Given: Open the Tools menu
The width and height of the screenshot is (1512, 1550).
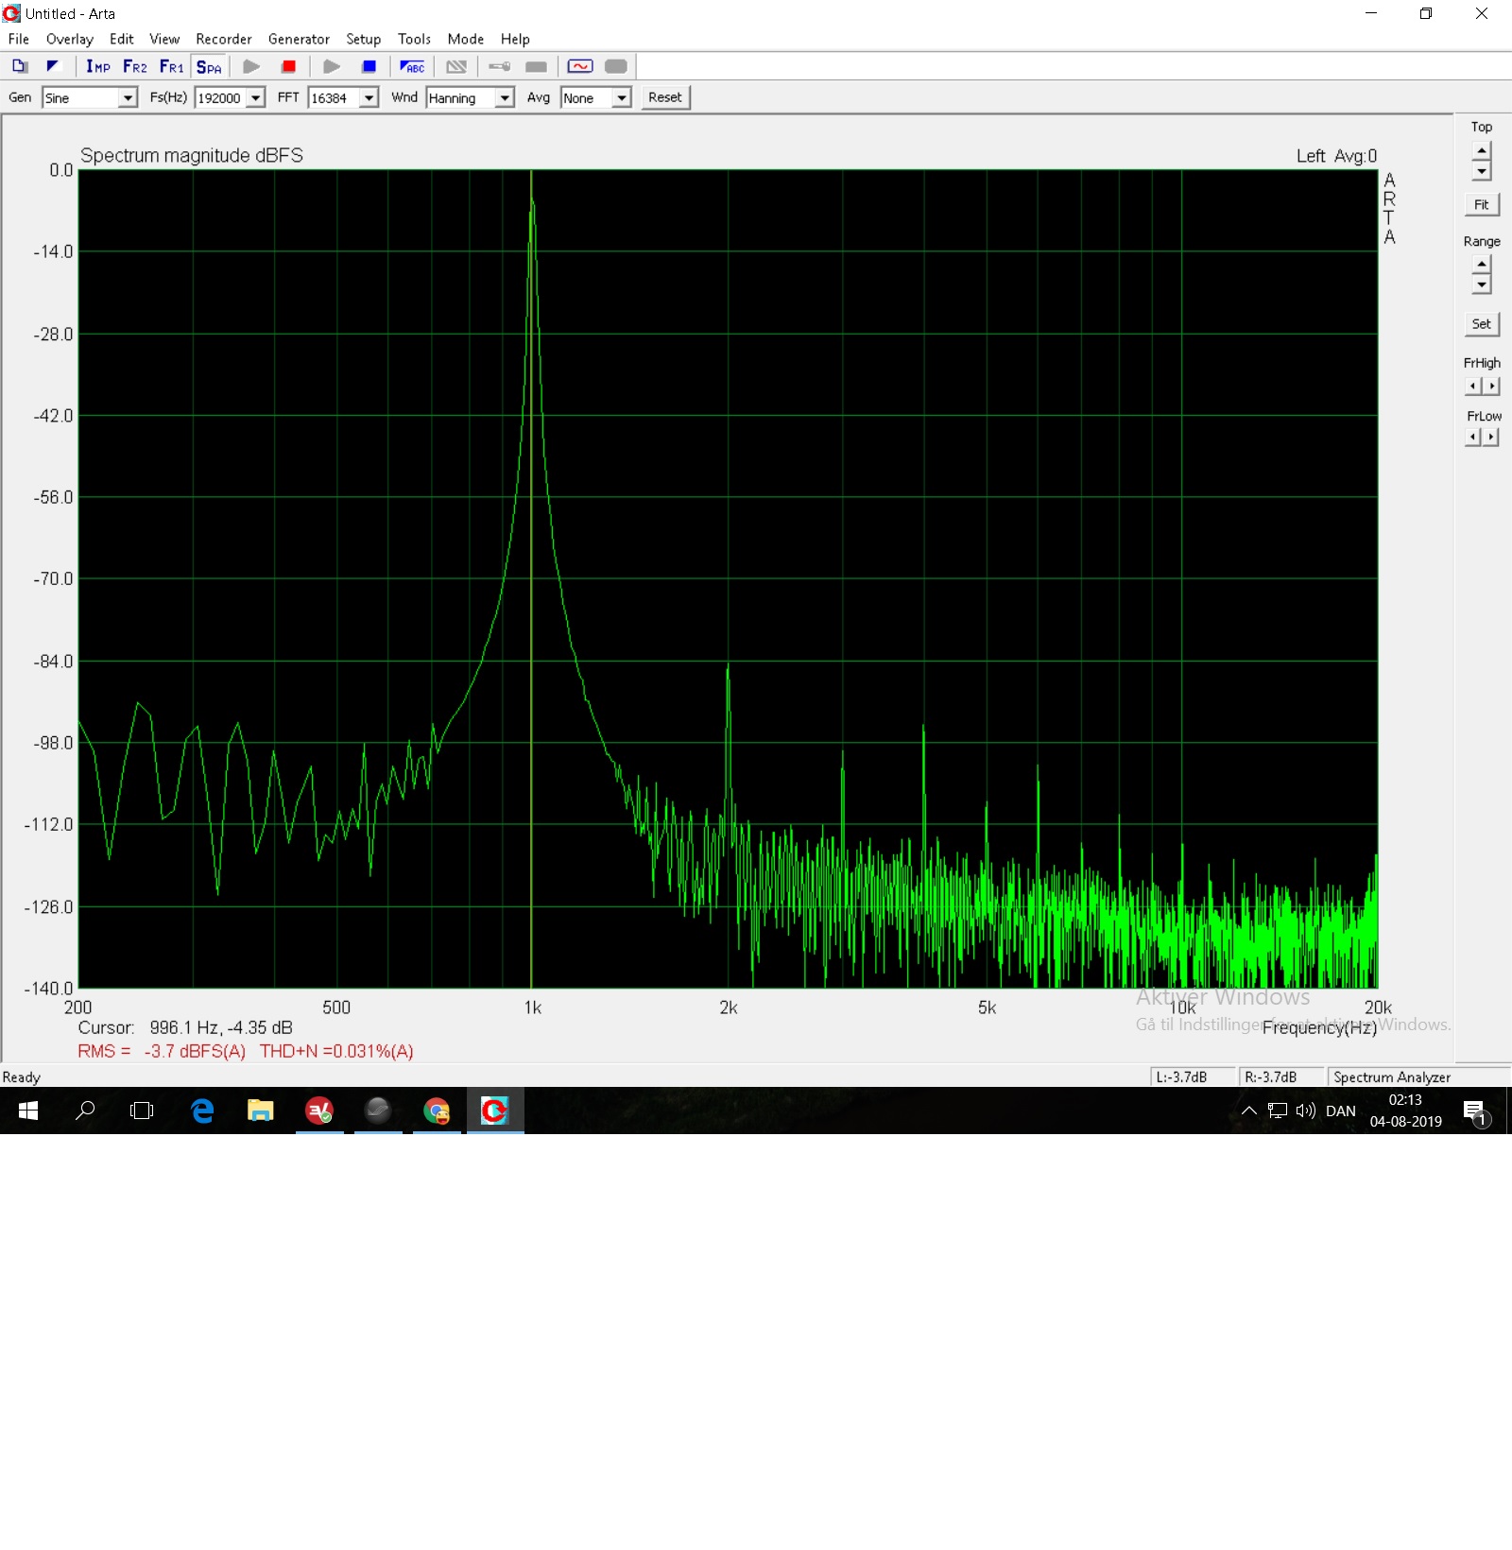Looking at the screenshot, I should pyautogui.click(x=414, y=39).
